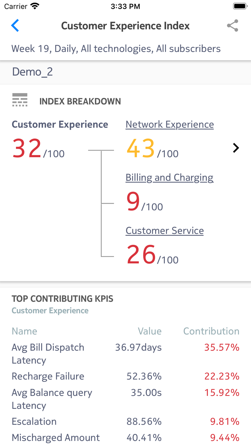The height and width of the screenshot is (446, 251).
Task: Tap the Customer Service score 26
Action: coord(153,255)
